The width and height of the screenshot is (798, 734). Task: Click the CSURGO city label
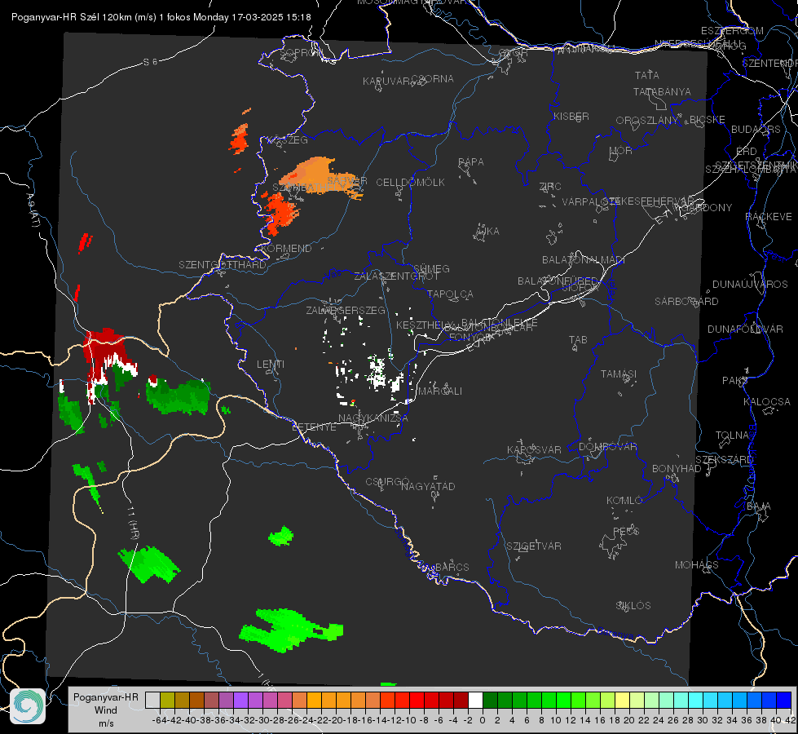387,482
